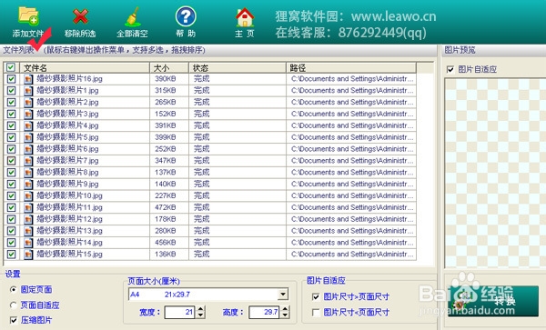
Task: Decrease 高度 value with down arrow
Action: pos(285,315)
